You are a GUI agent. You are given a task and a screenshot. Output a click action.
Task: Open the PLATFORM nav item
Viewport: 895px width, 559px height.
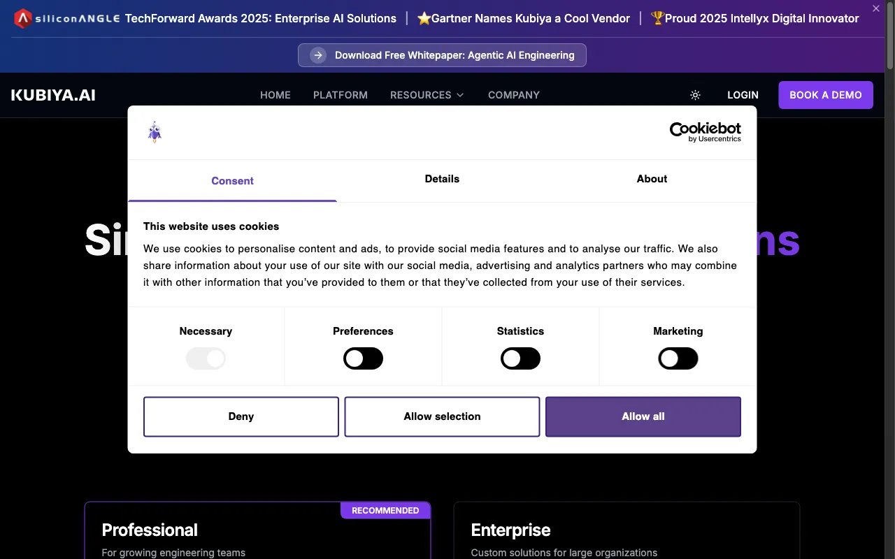coord(341,95)
